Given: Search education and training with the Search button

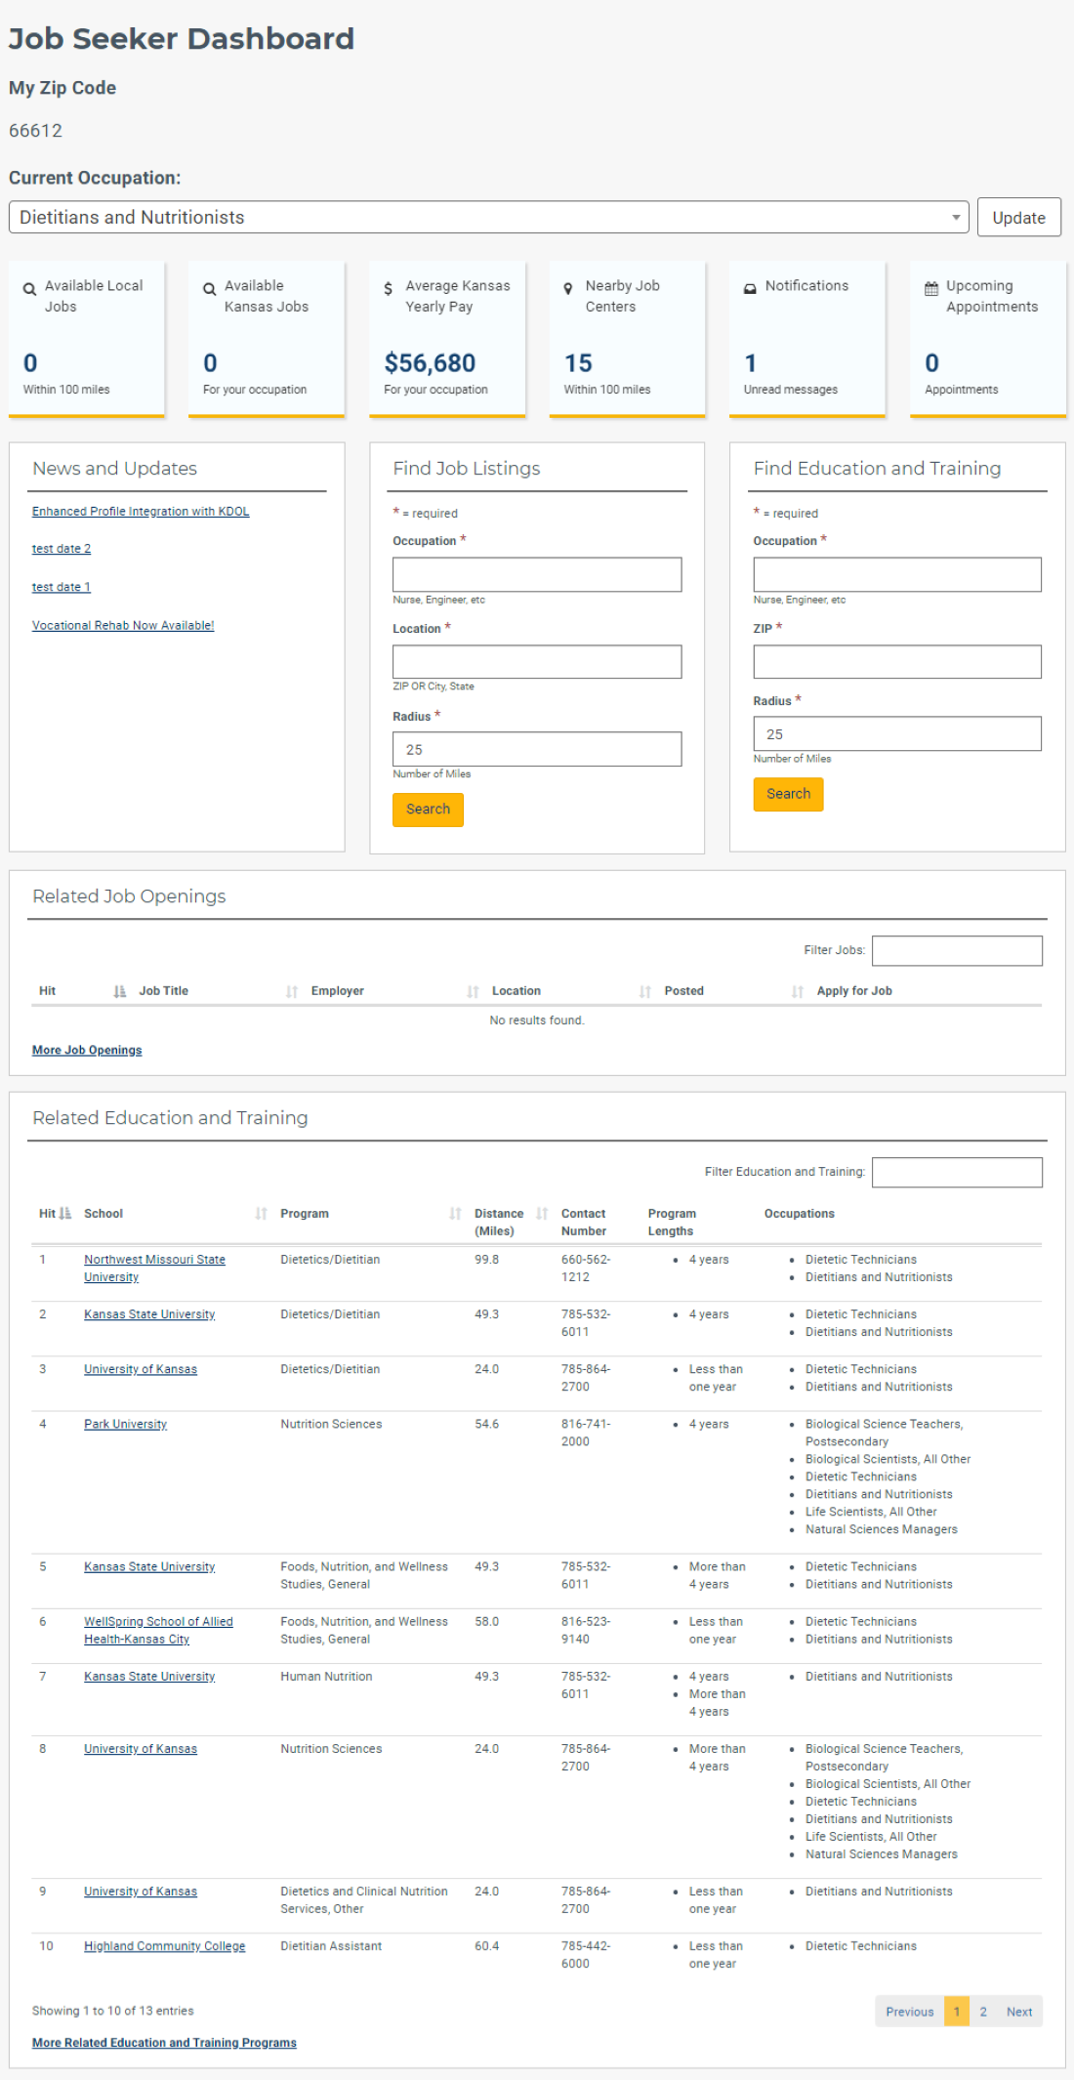Looking at the screenshot, I should tap(788, 794).
